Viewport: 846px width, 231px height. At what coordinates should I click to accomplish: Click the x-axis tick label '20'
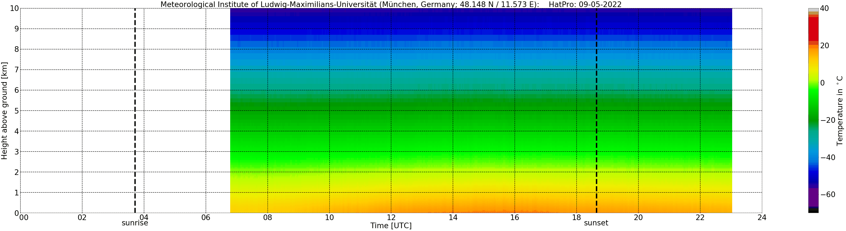coord(639,218)
